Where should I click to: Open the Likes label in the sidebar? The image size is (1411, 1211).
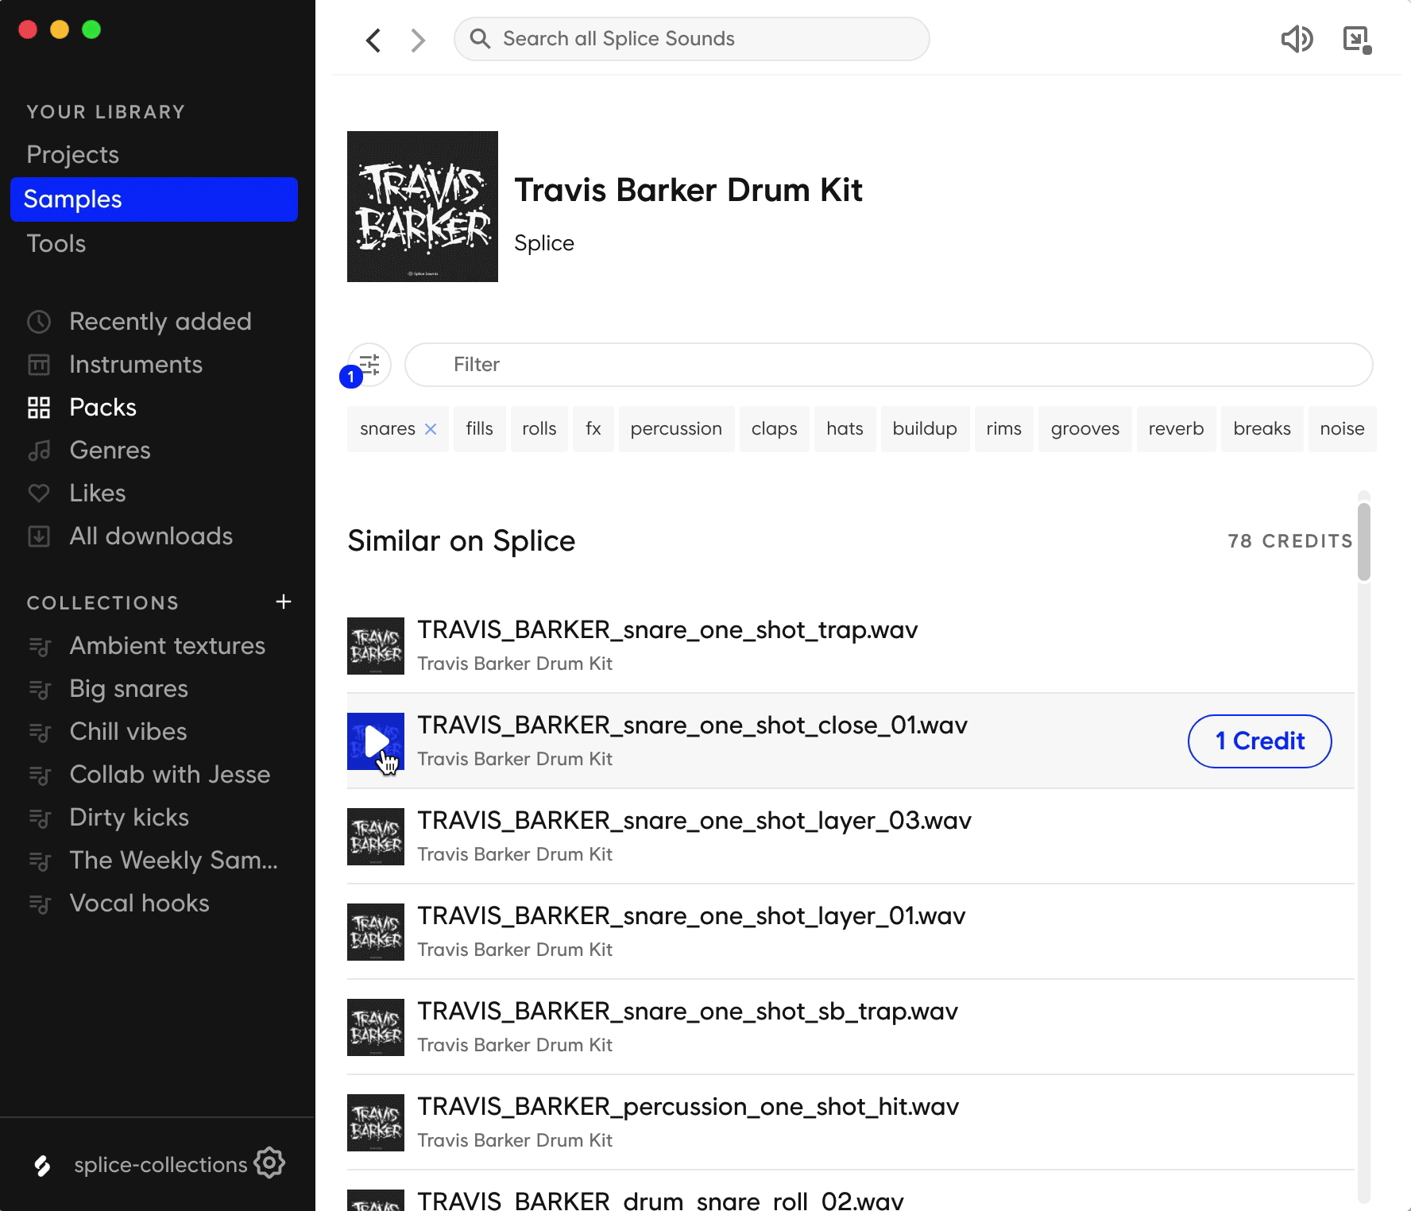point(98,493)
